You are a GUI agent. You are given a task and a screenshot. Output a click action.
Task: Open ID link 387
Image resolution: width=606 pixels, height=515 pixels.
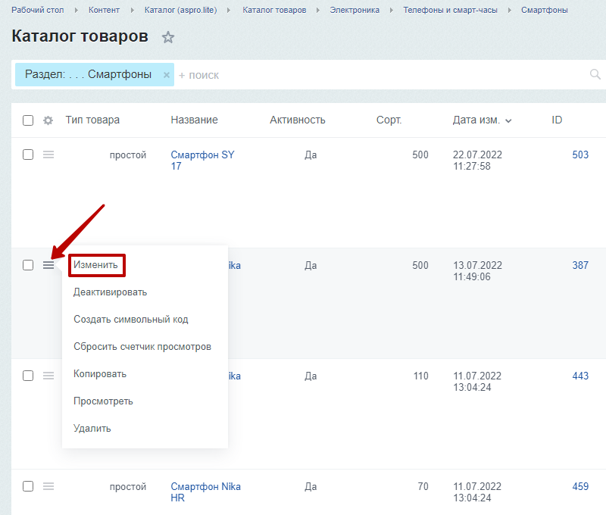click(x=580, y=265)
